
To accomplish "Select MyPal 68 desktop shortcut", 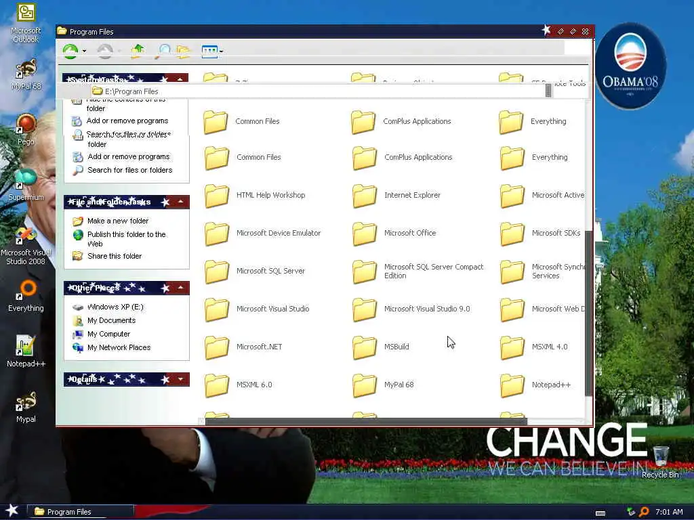I will tap(26, 74).
